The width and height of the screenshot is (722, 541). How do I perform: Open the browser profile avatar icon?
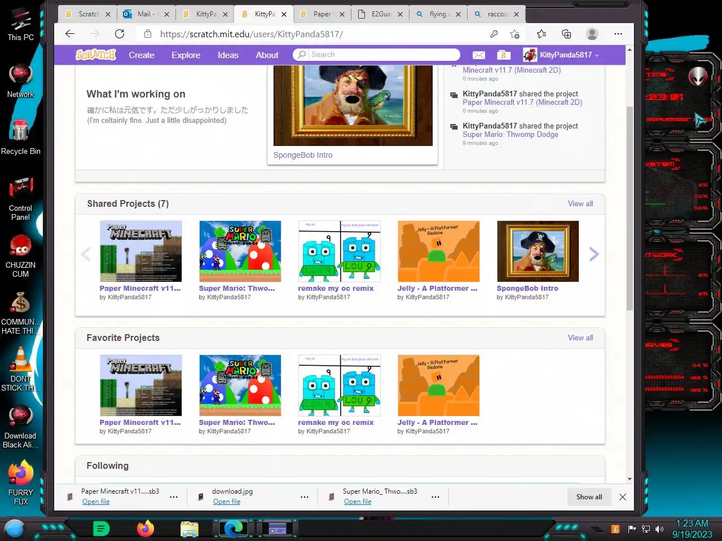592,34
